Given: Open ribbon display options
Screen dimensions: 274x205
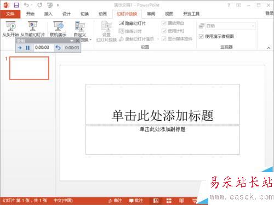Looking at the screenshot, I should pos(238,5).
